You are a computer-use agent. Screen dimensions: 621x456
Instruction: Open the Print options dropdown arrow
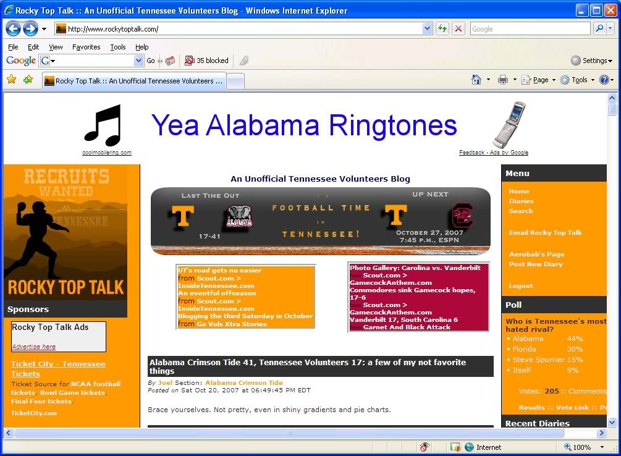pyautogui.click(x=515, y=80)
